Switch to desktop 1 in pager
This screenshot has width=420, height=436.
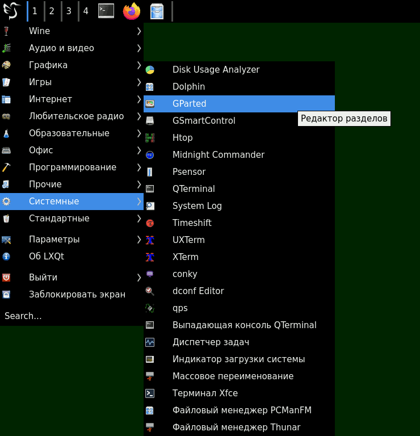[x=35, y=11]
